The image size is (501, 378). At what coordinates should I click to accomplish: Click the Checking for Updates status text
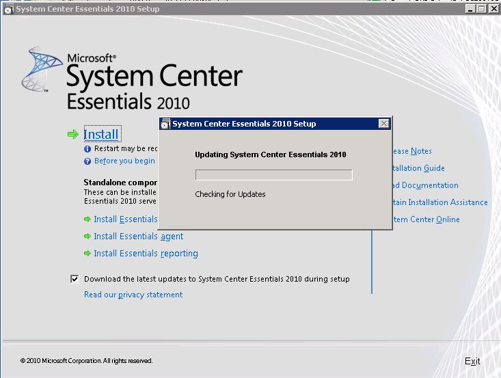[x=230, y=194]
